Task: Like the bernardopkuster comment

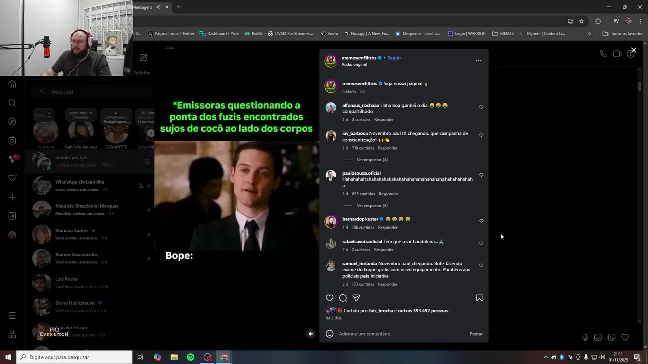Action: pos(481,221)
